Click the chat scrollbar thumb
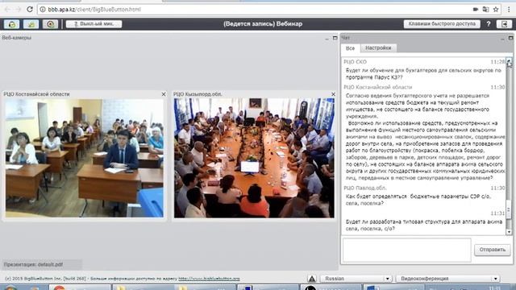 click(x=509, y=209)
